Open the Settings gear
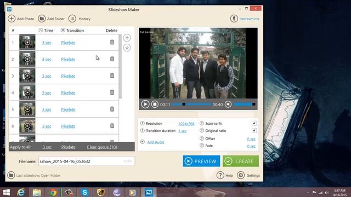This screenshot has height=197, width=351. [248, 175]
